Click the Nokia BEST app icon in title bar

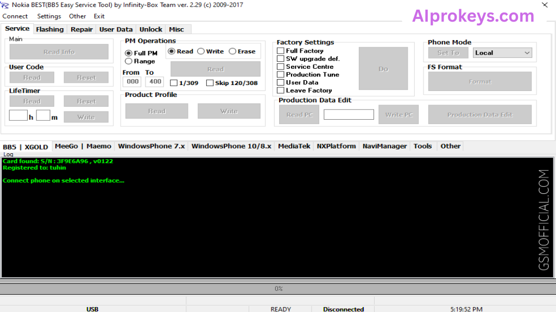(x=4, y=5)
